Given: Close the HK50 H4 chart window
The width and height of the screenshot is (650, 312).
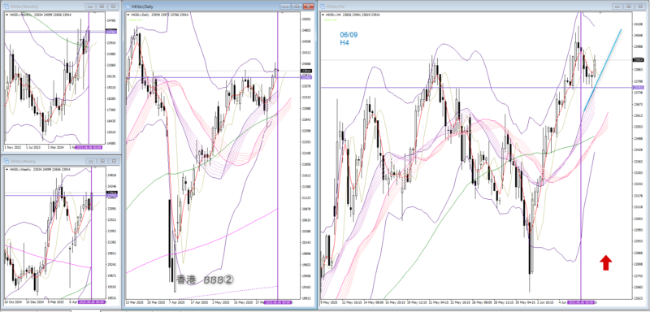Looking at the screenshot, I should tap(640, 6).
